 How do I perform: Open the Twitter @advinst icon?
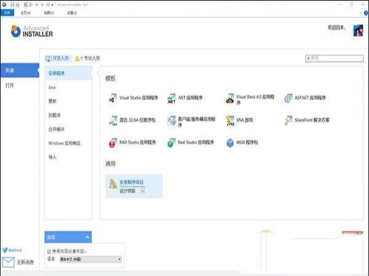pos(5,250)
